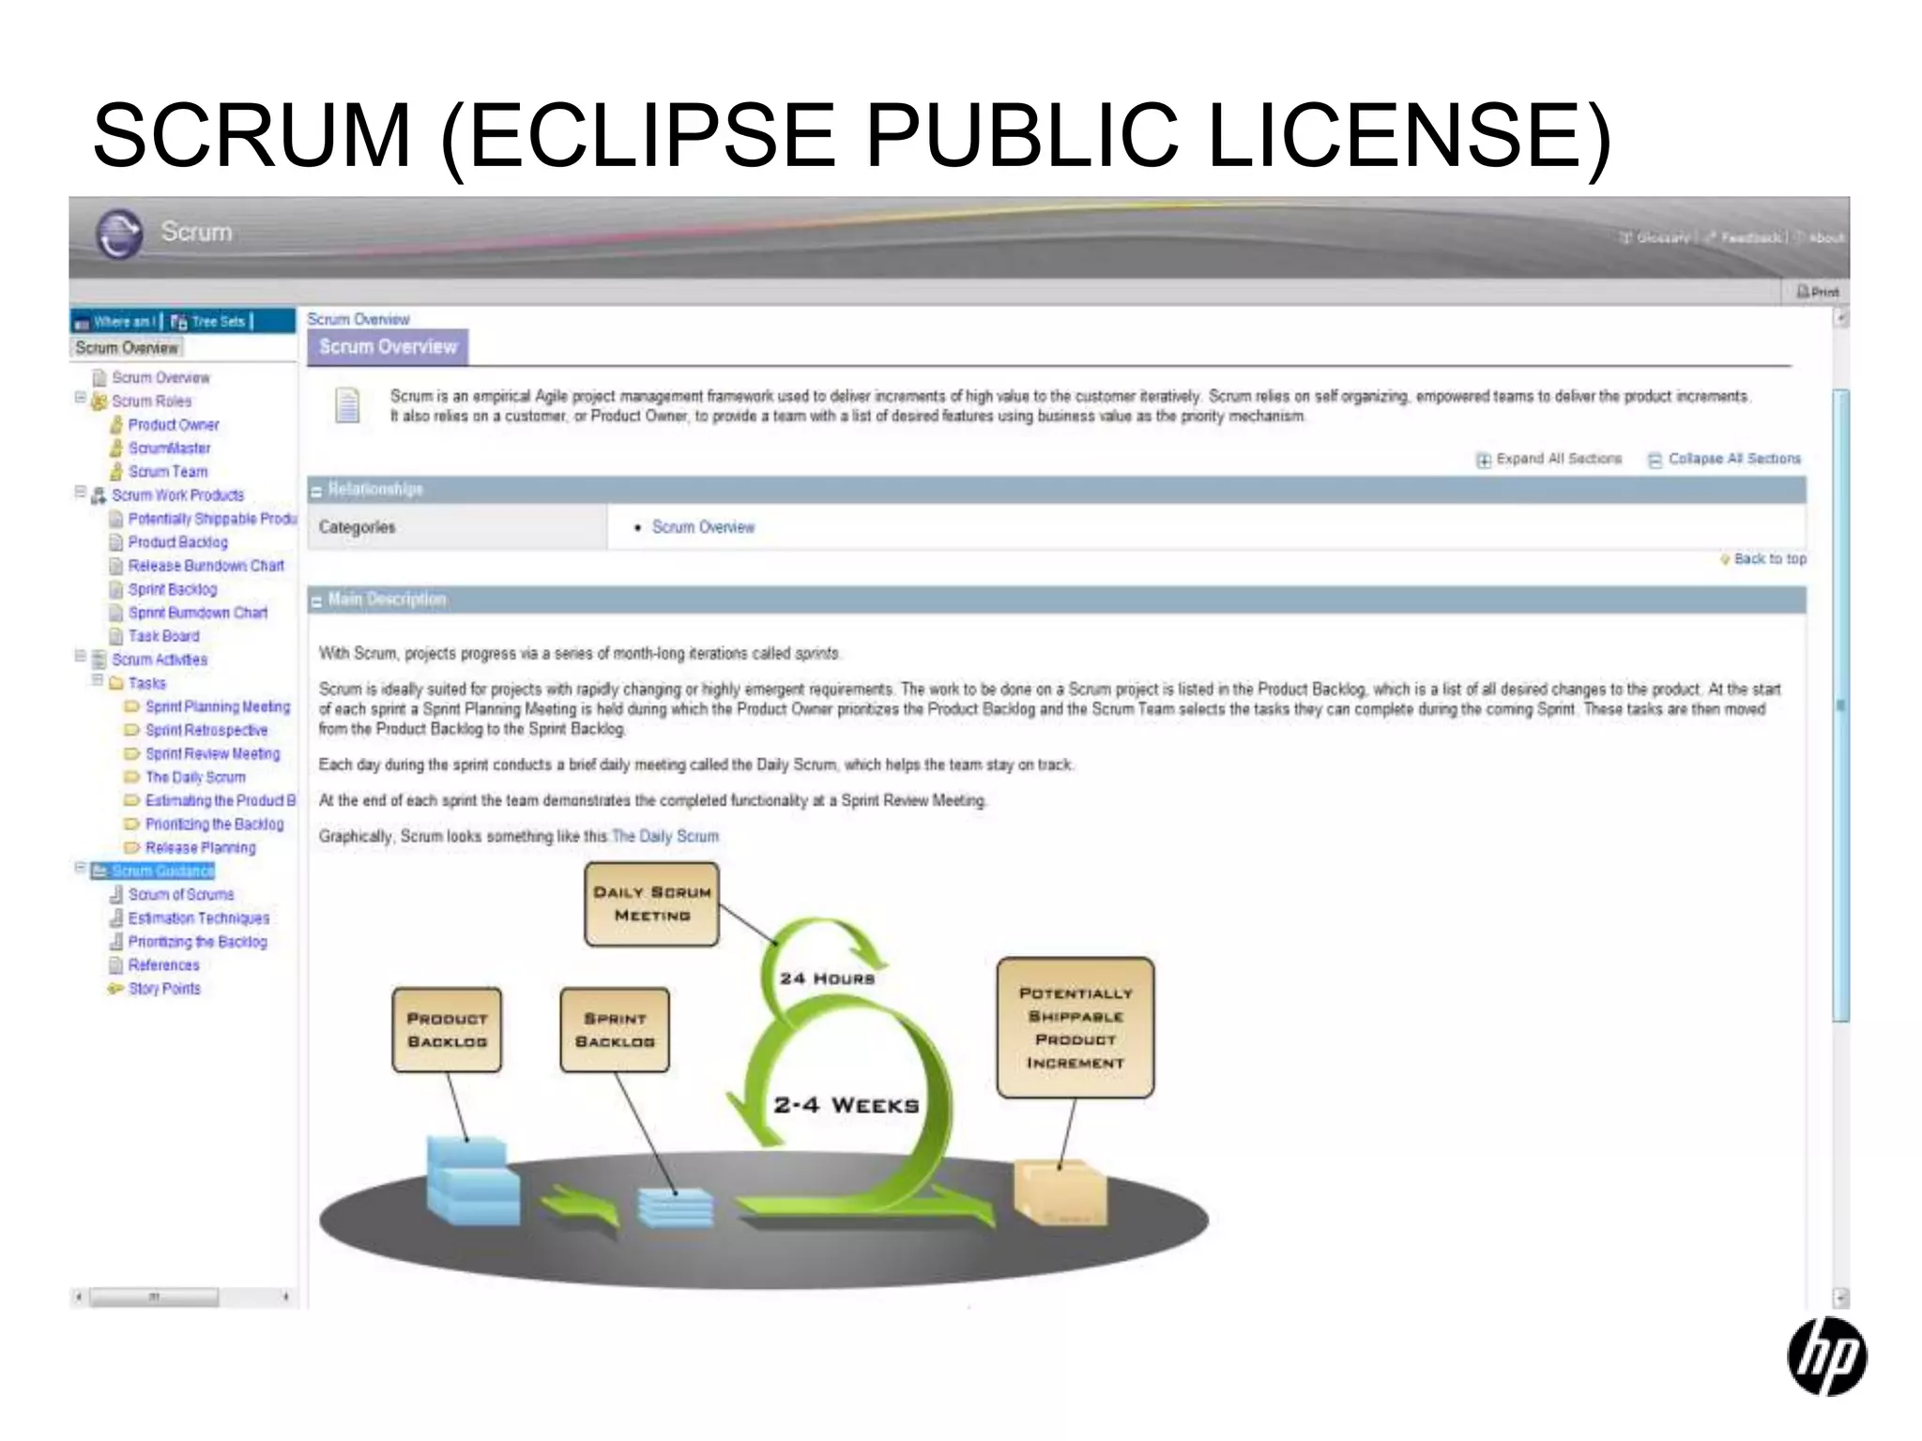Image resolution: width=1922 pixels, height=1441 pixels.
Task: Open Scrum Overview tree item
Action: pos(160,378)
